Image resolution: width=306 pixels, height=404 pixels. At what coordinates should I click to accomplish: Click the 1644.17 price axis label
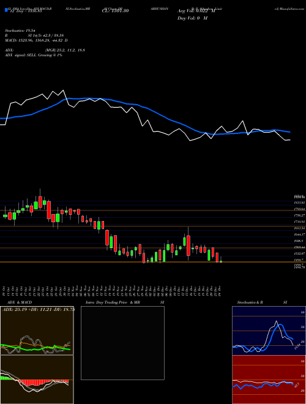(300, 234)
